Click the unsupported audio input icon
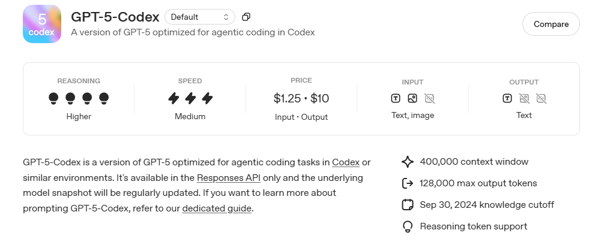Screen dimensions: 601x245 tap(429, 98)
